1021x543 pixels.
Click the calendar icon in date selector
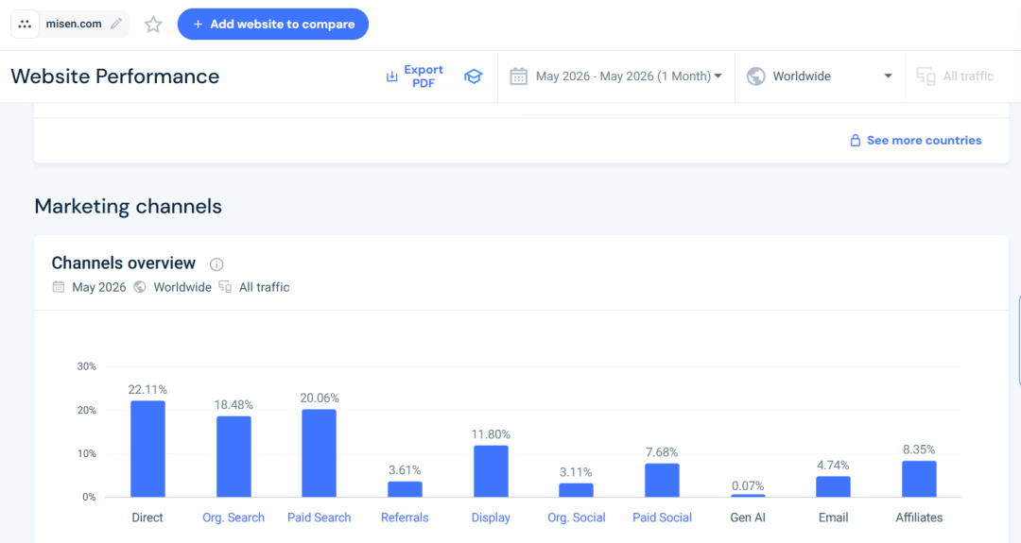pyautogui.click(x=518, y=76)
